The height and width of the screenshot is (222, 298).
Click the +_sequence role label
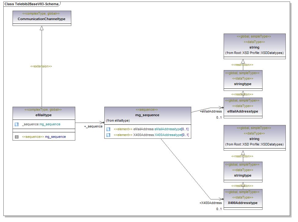click(93, 126)
